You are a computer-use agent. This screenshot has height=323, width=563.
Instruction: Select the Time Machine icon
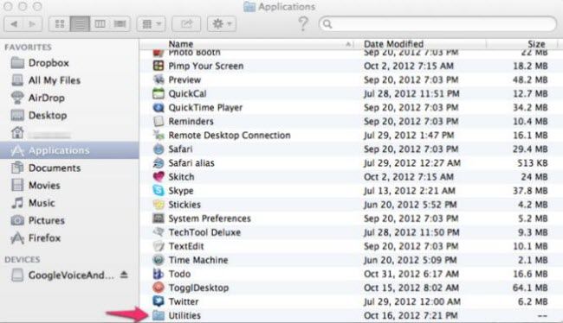click(159, 260)
